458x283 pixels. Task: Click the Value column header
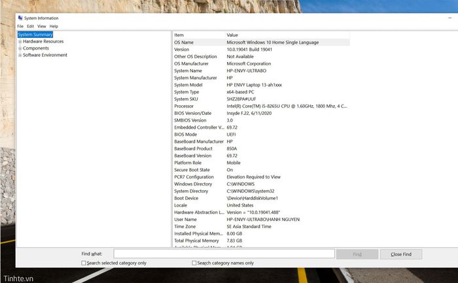[x=287, y=35]
